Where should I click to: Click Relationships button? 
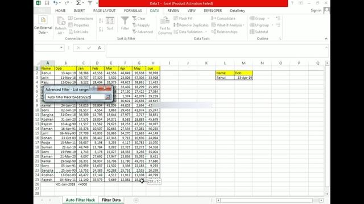[224, 32]
